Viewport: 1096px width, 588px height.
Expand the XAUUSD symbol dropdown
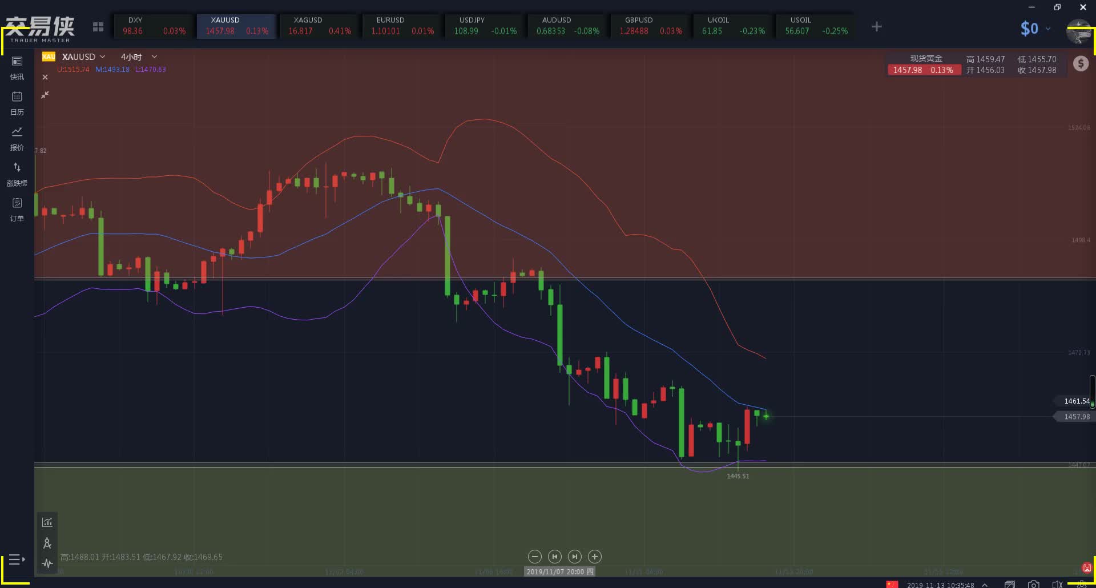pos(102,57)
